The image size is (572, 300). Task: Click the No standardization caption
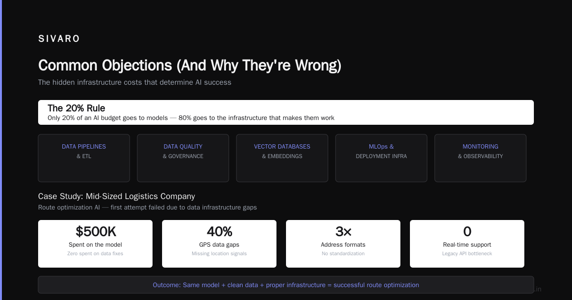[x=343, y=254]
